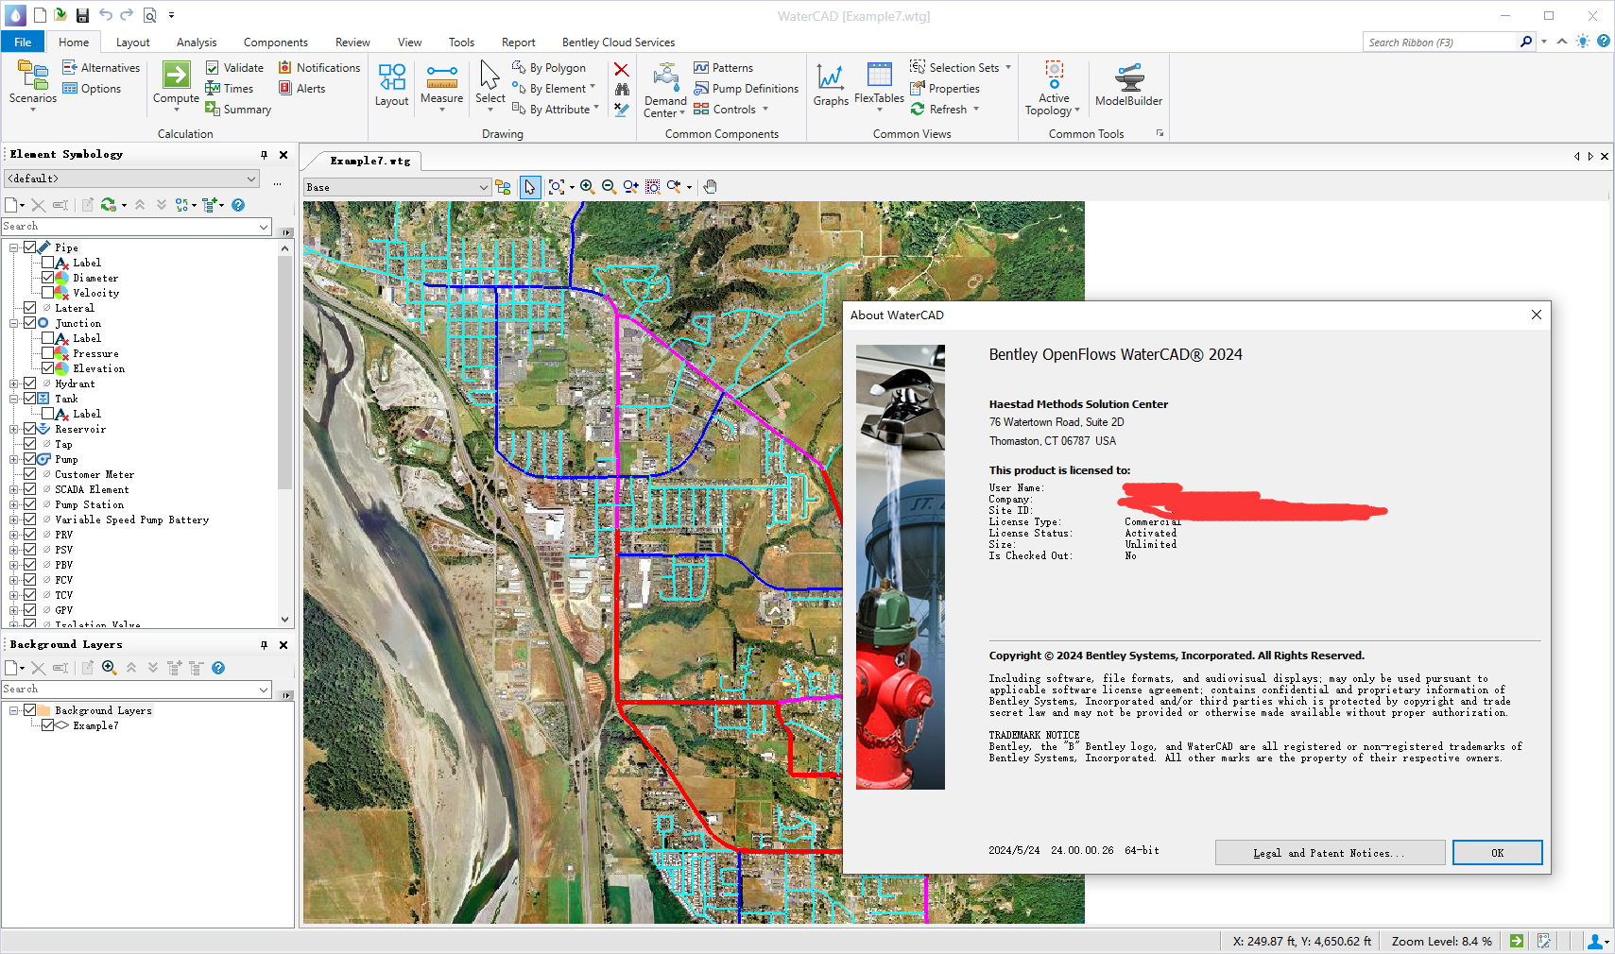Open Patterns in Common Components
Image resolution: width=1615 pixels, height=954 pixels.
coord(723,68)
